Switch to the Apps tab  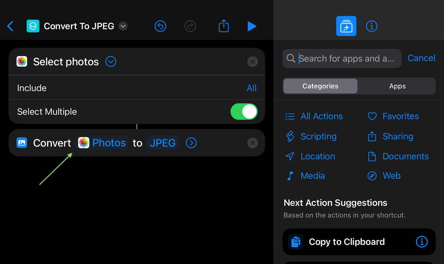point(397,86)
